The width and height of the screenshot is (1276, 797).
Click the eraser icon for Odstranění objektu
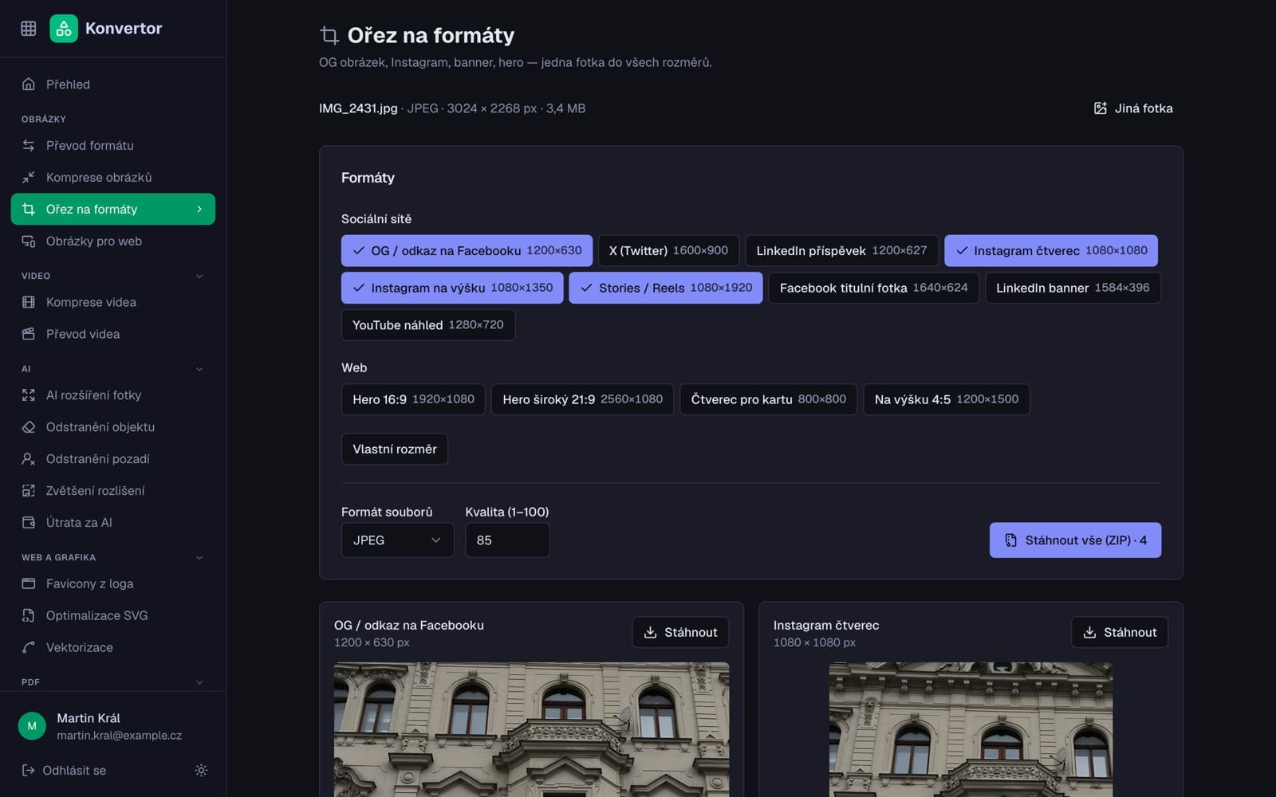coord(29,426)
